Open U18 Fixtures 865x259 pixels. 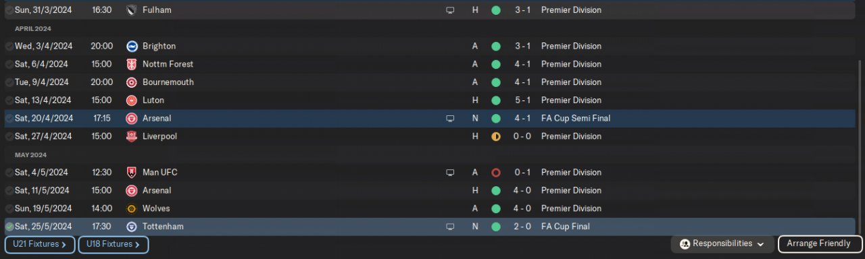point(114,244)
